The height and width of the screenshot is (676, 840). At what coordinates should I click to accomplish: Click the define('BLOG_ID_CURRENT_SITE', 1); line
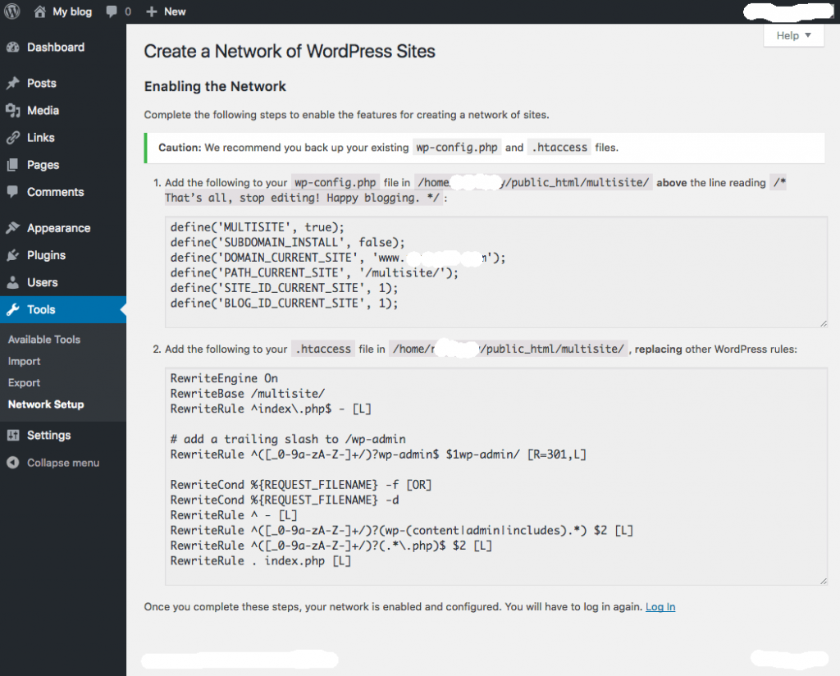[284, 304]
